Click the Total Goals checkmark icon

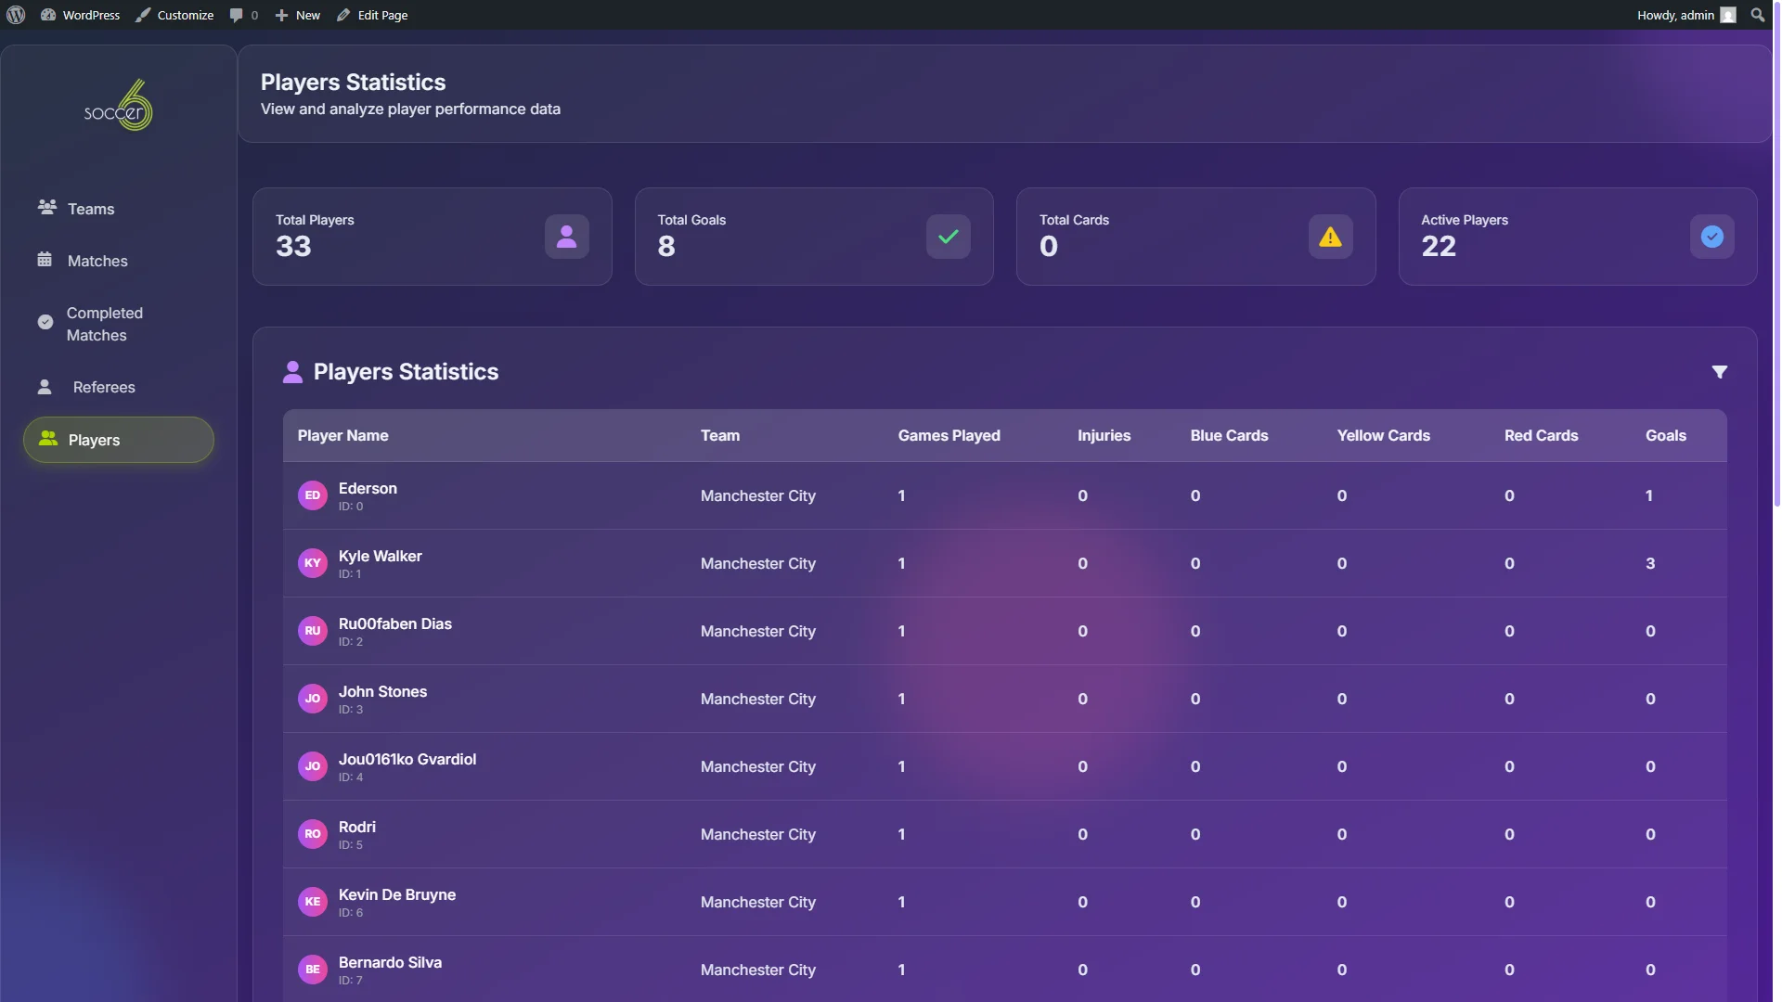[x=949, y=237]
